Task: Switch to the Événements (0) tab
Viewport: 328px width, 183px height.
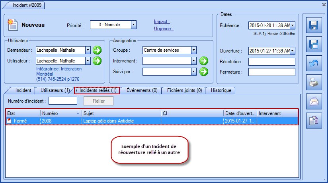Action: (x=142, y=90)
